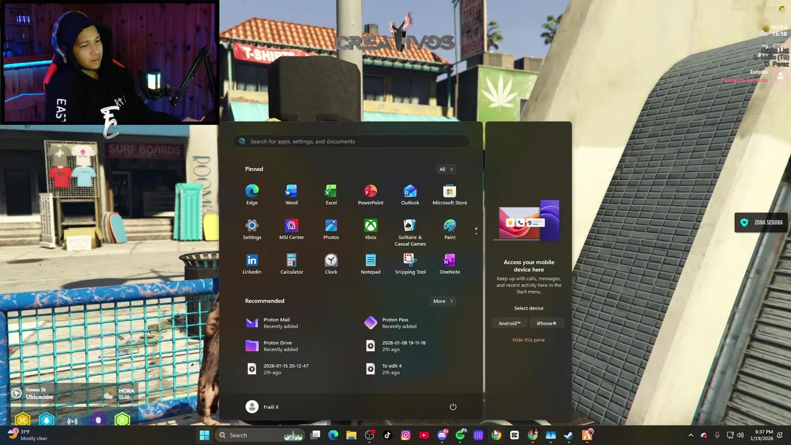
Task: Launch Word from the Start menu
Action: [291, 195]
